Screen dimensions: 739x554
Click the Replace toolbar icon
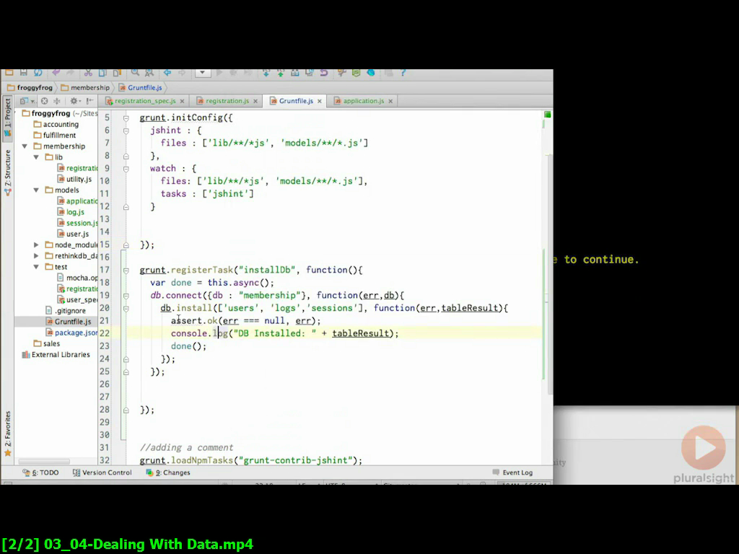pos(149,73)
